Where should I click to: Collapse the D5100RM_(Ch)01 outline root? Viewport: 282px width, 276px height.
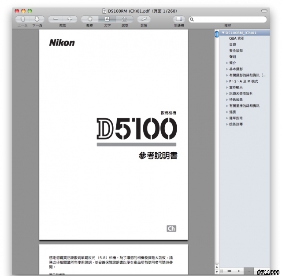(223, 33)
